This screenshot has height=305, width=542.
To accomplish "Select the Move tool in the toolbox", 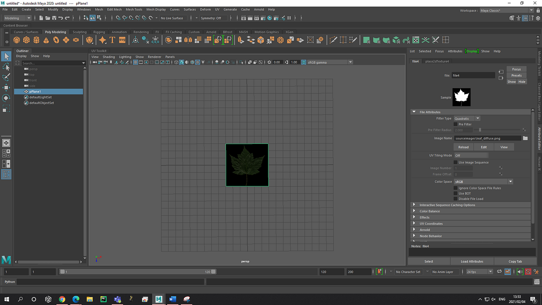I will coord(6,88).
